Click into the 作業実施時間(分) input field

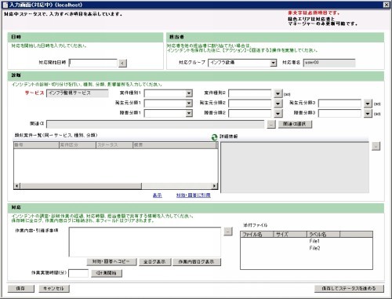[x=78, y=273]
